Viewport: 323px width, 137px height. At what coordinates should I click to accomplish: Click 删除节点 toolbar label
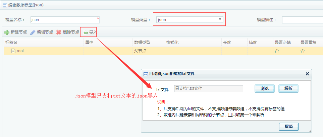(x=71, y=32)
